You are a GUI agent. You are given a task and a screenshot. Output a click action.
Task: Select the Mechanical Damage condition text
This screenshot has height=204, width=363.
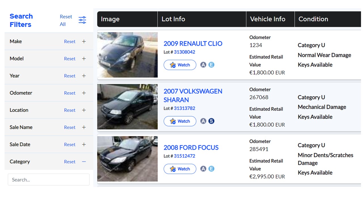pyautogui.click(x=322, y=107)
